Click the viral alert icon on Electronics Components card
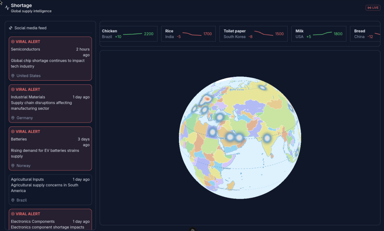The height and width of the screenshot is (231, 384). point(13,214)
